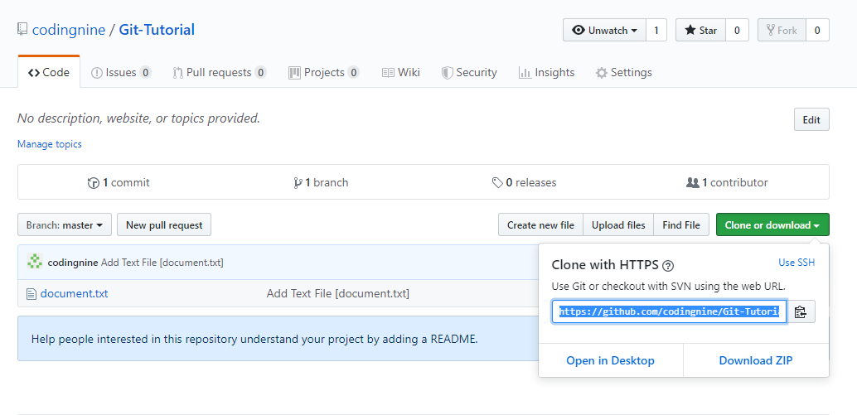Click the Issues counter badge 0
Screen dimensions: 857x415
[x=145, y=72]
